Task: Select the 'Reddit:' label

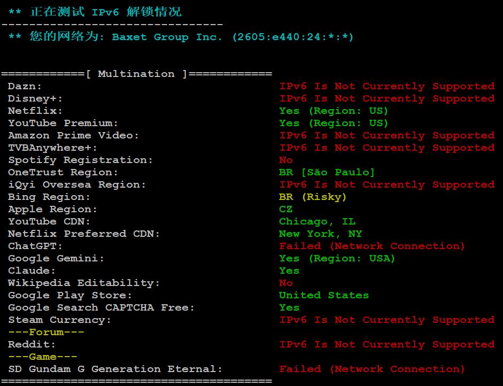Action: pyautogui.click(x=32, y=345)
